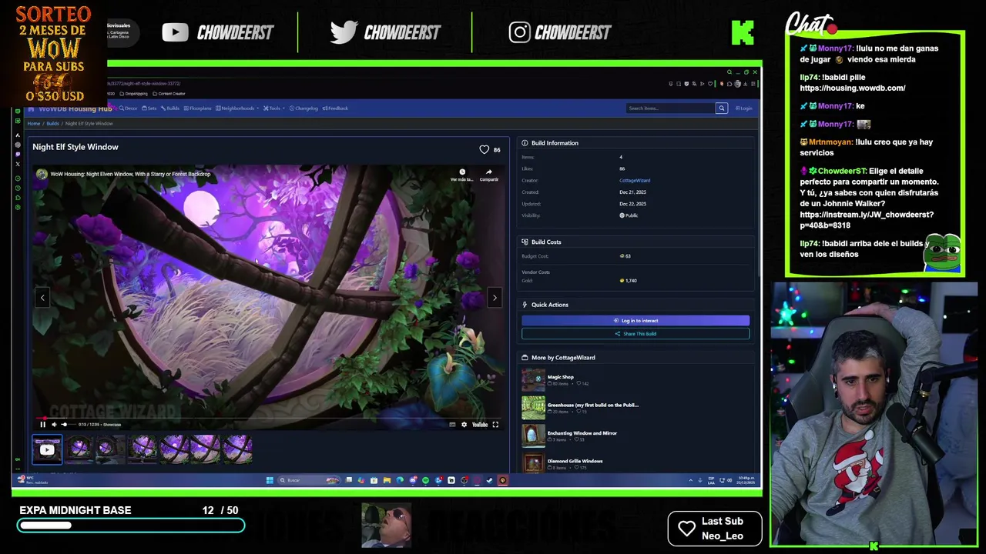Click Share This Build button
This screenshot has width=986, height=554.
pos(636,334)
